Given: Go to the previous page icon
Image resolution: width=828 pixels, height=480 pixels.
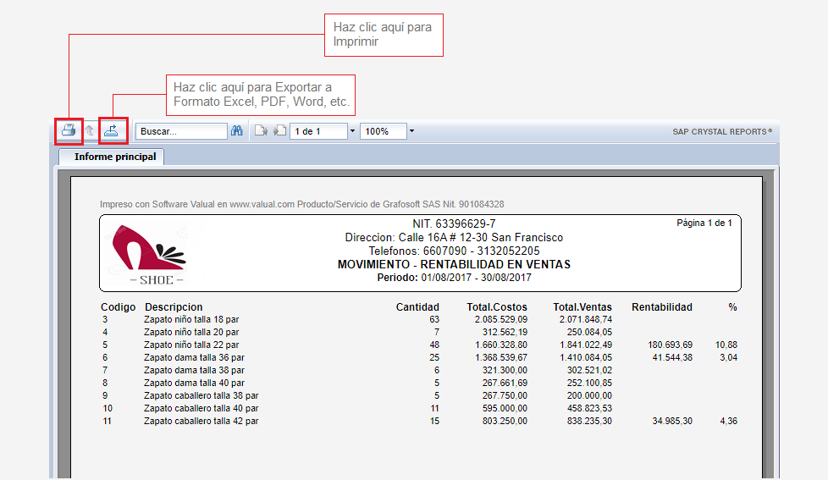Looking at the screenshot, I should [x=279, y=131].
